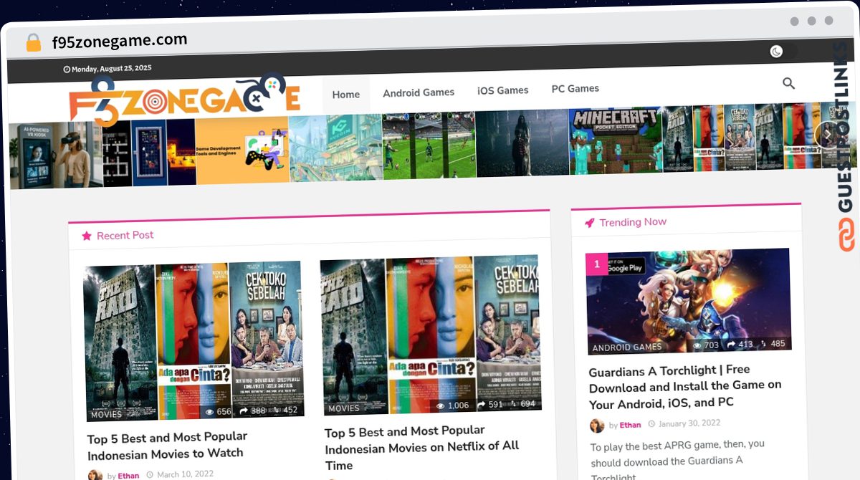Image resolution: width=860 pixels, height=480 pixels.
Task: Click the clock icon beside March 10, 2022
Action: tap(150, 474)
